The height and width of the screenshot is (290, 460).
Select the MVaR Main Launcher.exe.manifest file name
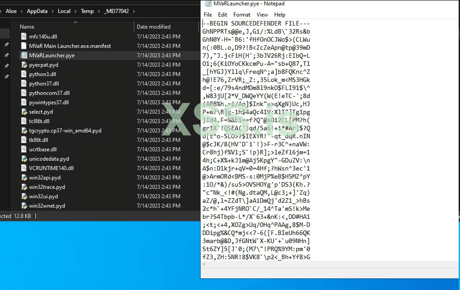(70, 46)
